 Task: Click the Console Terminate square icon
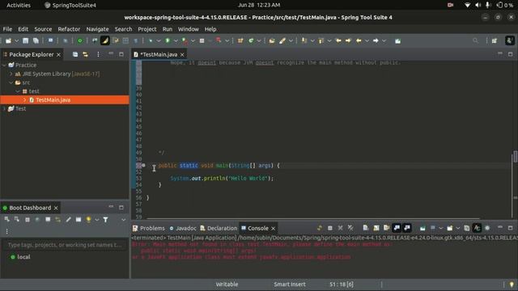329,228
